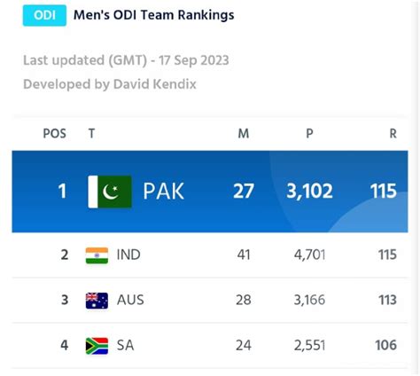420x376 pixels.
Task: Click India's 4,701 points value
Action: [x=309, y=255]
